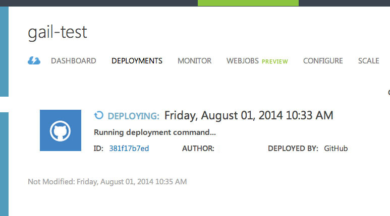Click the Running deployment command message
The height and width of the screenshot is (216, 390).
click(155, 133)
